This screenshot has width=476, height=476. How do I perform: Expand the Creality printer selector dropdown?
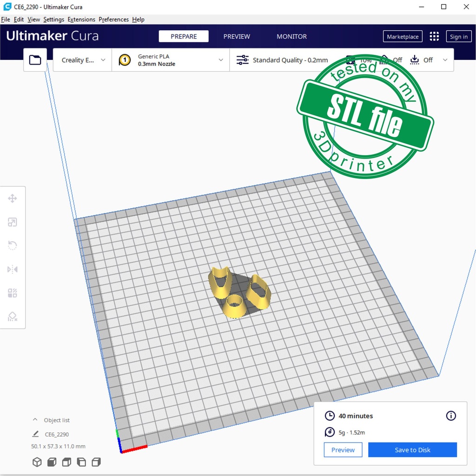(83, 60)
